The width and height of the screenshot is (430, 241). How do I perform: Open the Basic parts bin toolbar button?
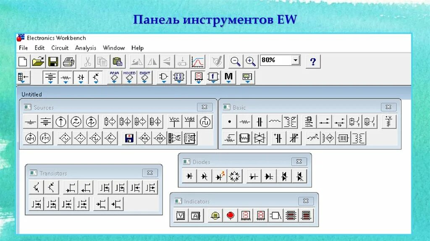coord(66,77)
